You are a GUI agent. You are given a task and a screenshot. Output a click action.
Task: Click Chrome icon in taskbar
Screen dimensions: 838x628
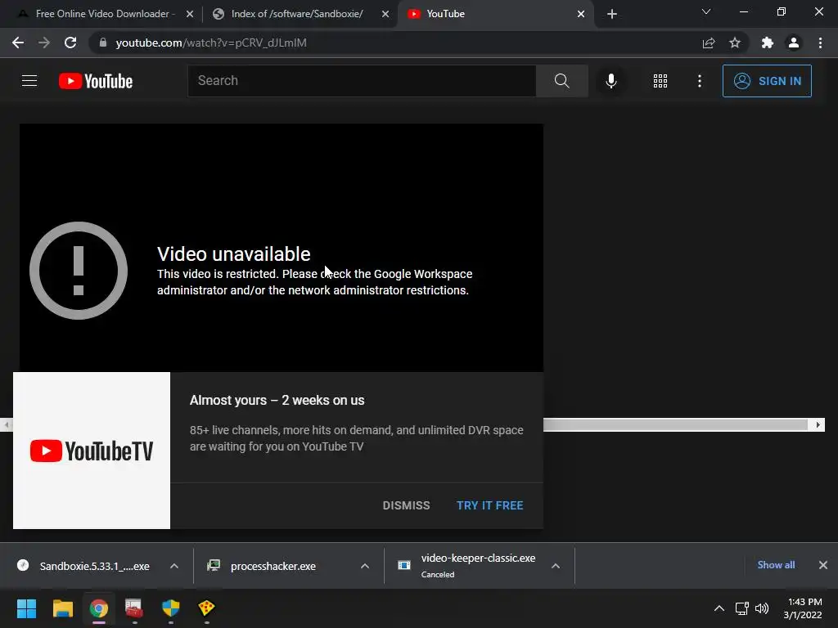coord(98,608)
